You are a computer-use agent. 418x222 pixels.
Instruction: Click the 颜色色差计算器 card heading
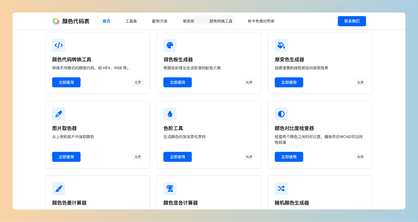(x=69, y=203)
